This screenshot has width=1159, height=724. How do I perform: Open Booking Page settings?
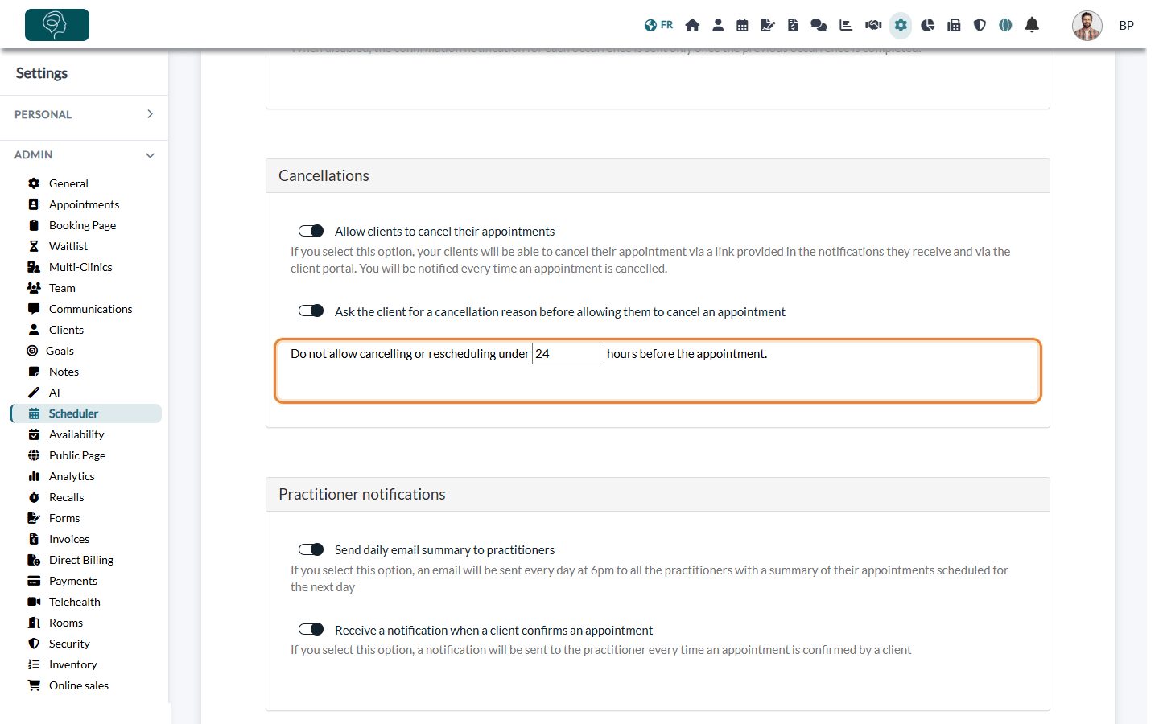82,225
